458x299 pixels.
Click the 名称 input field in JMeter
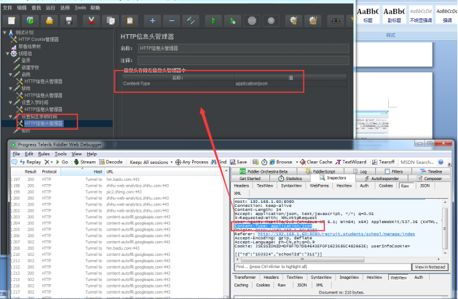243,48
